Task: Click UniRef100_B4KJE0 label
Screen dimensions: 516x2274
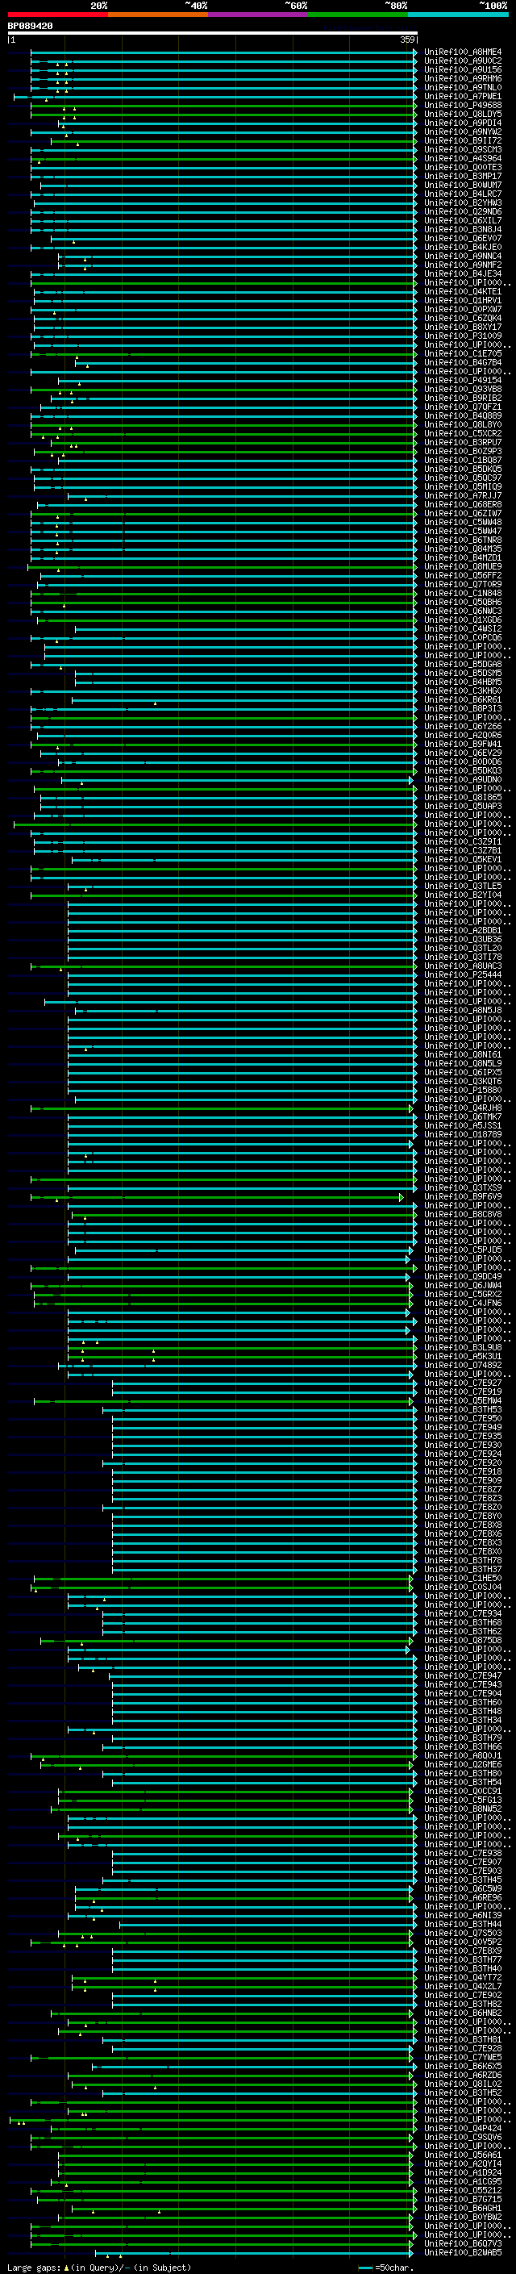Action: [x=463, y=247]
